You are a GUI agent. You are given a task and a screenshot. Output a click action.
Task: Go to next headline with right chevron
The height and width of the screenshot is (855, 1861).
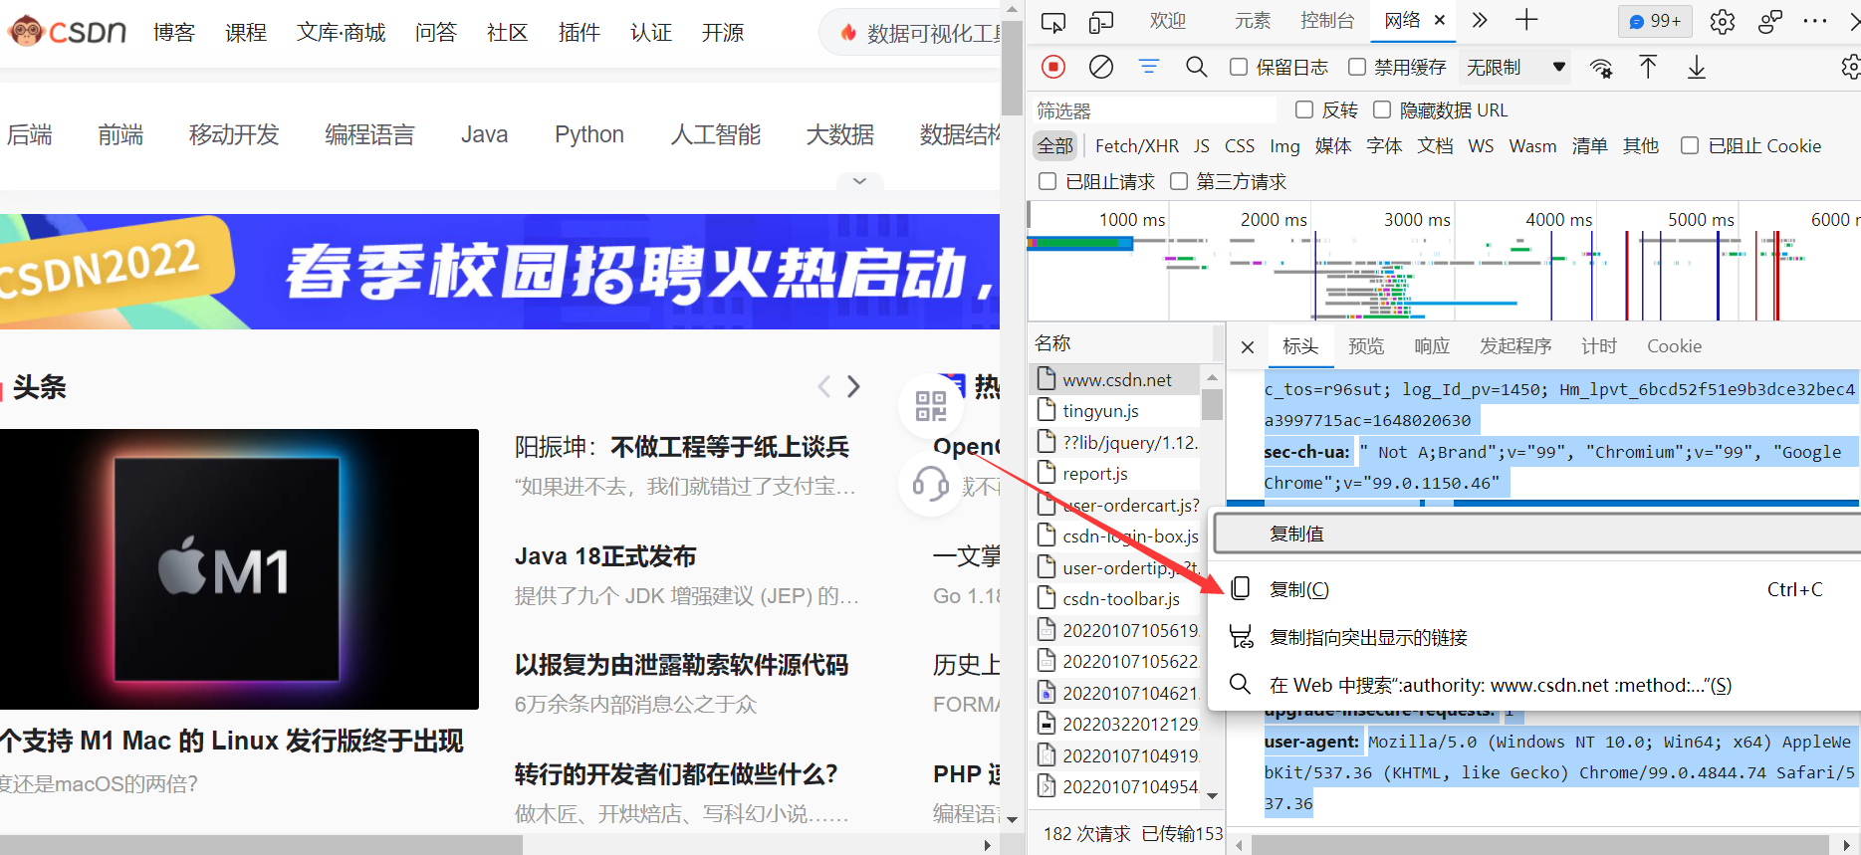pyautogui.click(x=853, y=386)
